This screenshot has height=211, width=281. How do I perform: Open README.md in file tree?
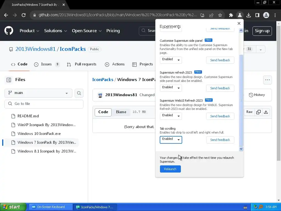point(28,116)
